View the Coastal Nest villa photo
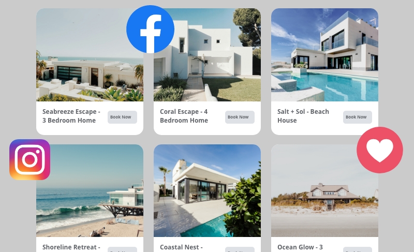 [208, 190]
